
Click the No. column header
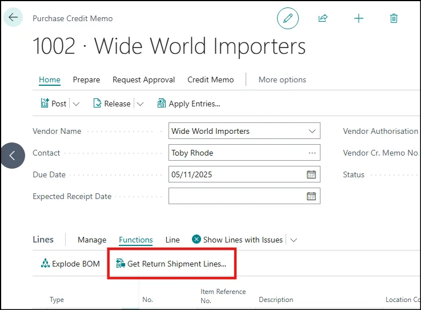click(147, 300)
